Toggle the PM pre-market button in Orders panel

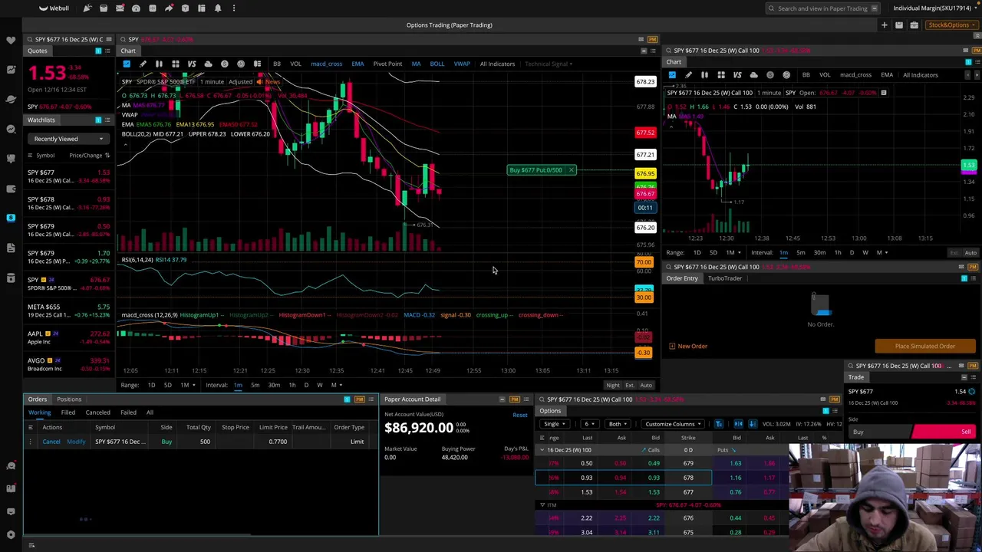coord(360,399)
